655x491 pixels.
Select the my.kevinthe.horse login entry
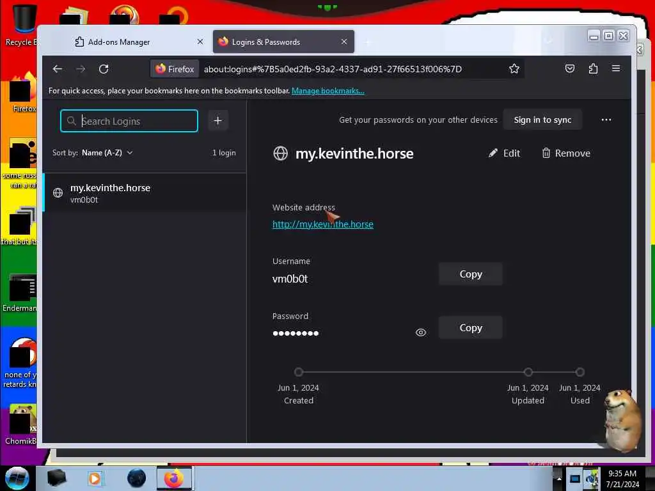(x=145, y=193)
